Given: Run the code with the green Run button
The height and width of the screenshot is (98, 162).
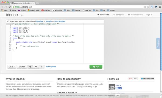Looking at the screenshot, I should [96, 67].
